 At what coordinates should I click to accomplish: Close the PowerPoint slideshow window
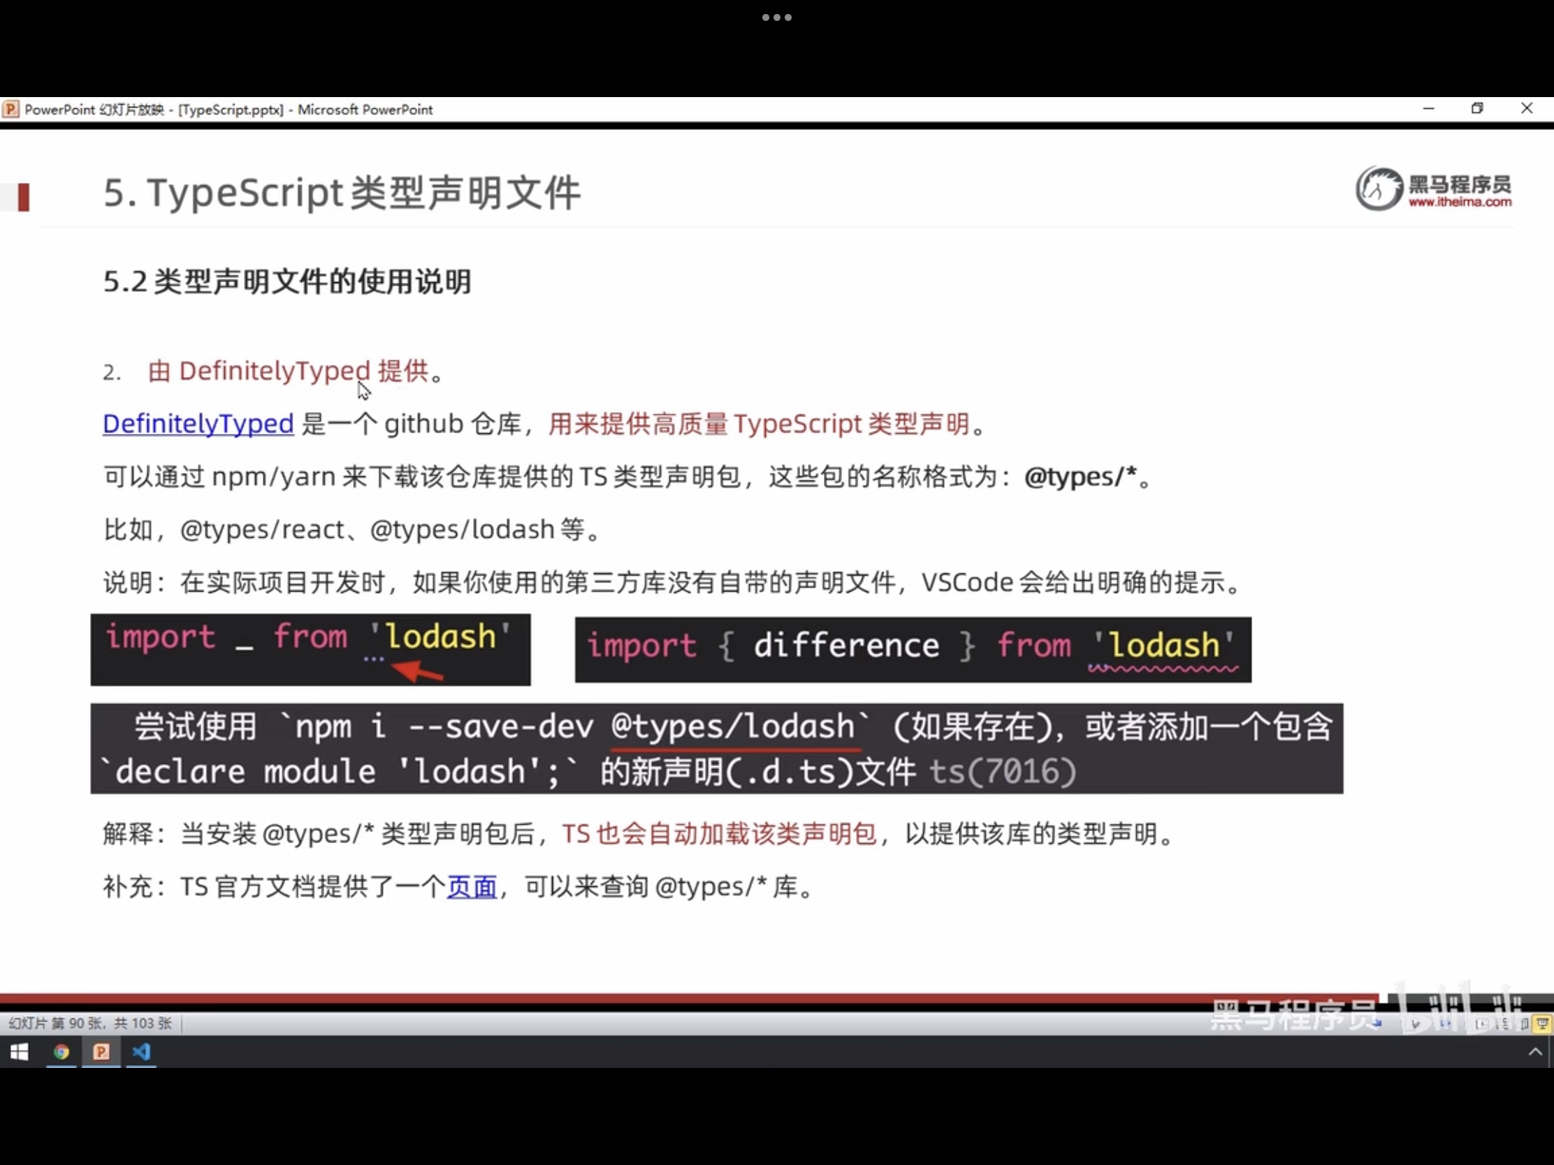(1527, 108)
